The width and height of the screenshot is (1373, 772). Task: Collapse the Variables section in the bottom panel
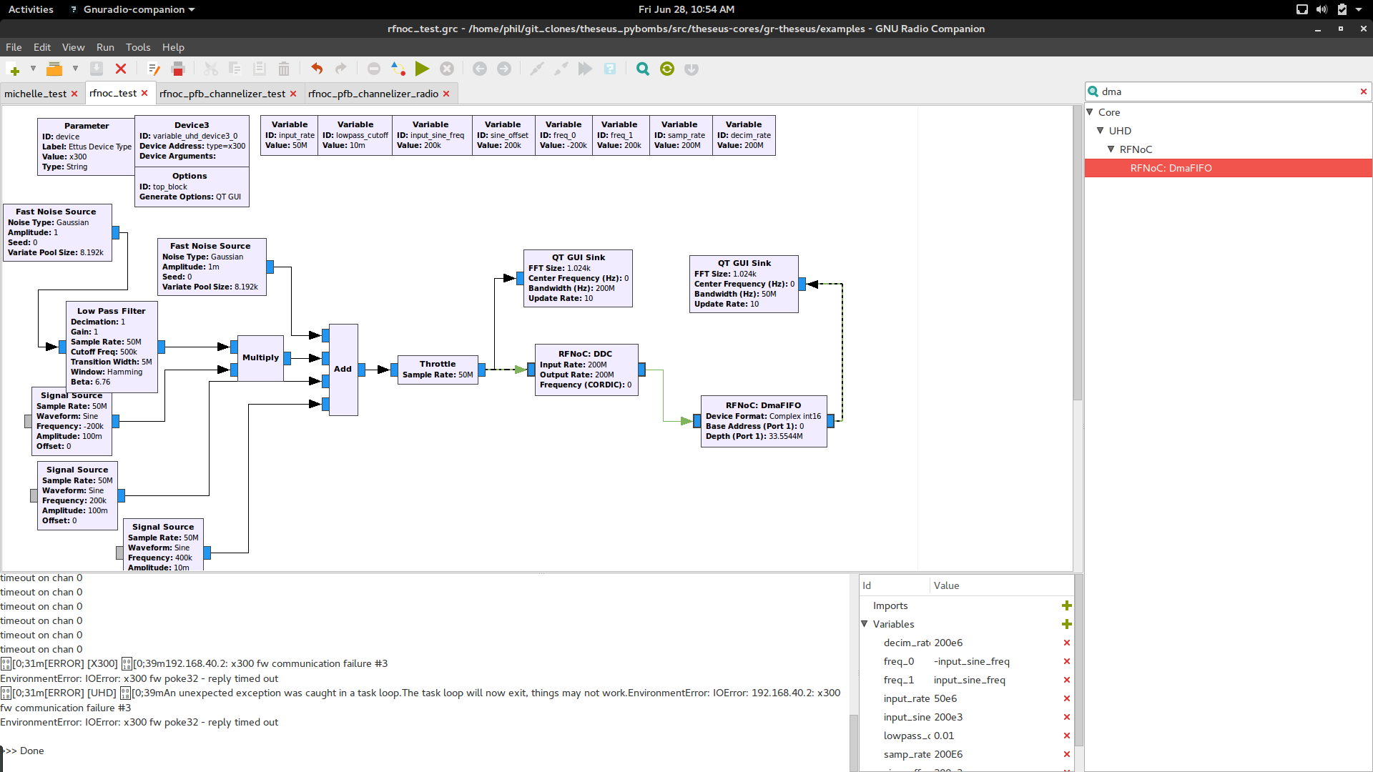[865, 624]
